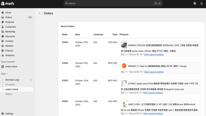Click the Settings gear icon

[x=3, y=113]
